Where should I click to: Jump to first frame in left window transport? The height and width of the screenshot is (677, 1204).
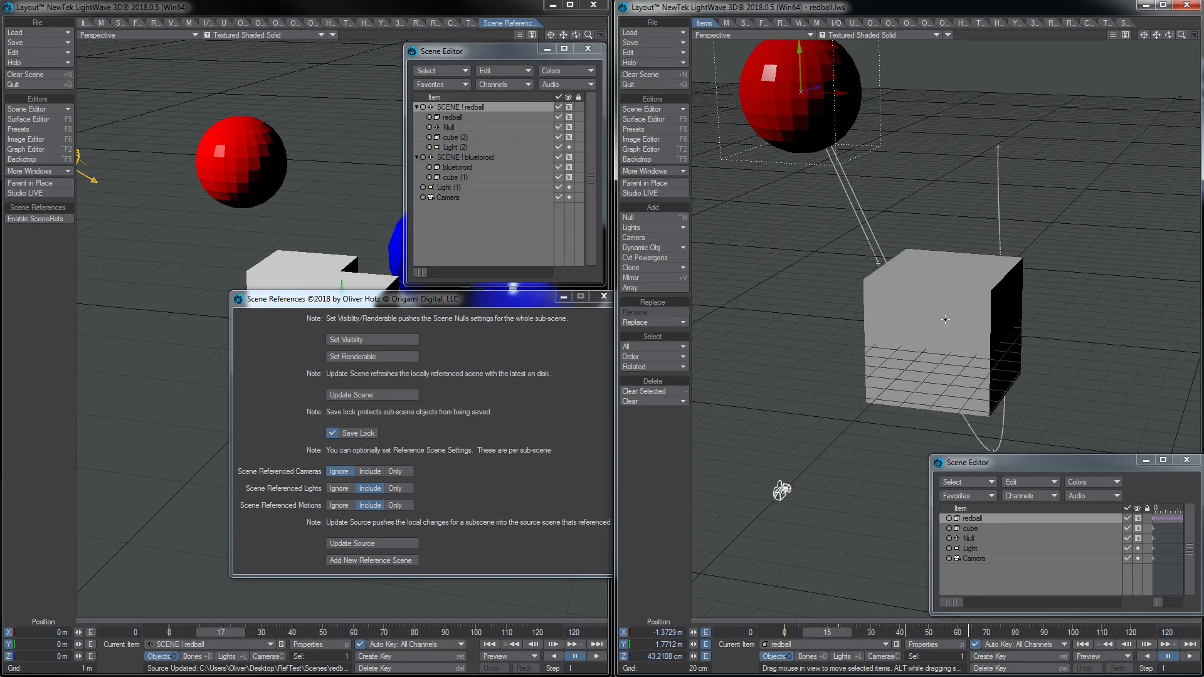489,644
